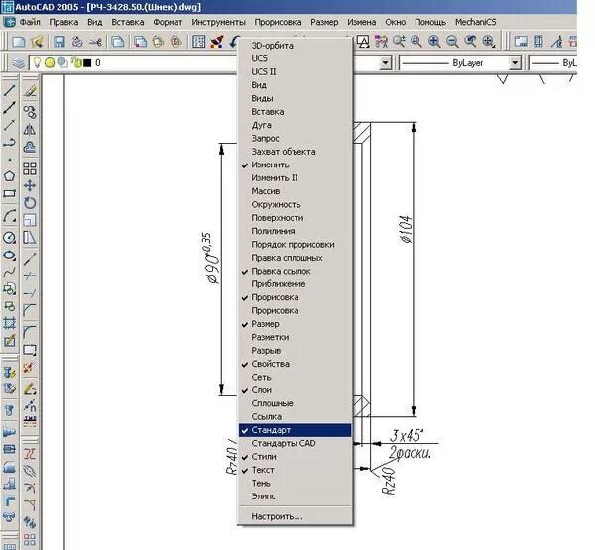Select the Polygon tool
595x550 pixels.
[x=9, y=176]
